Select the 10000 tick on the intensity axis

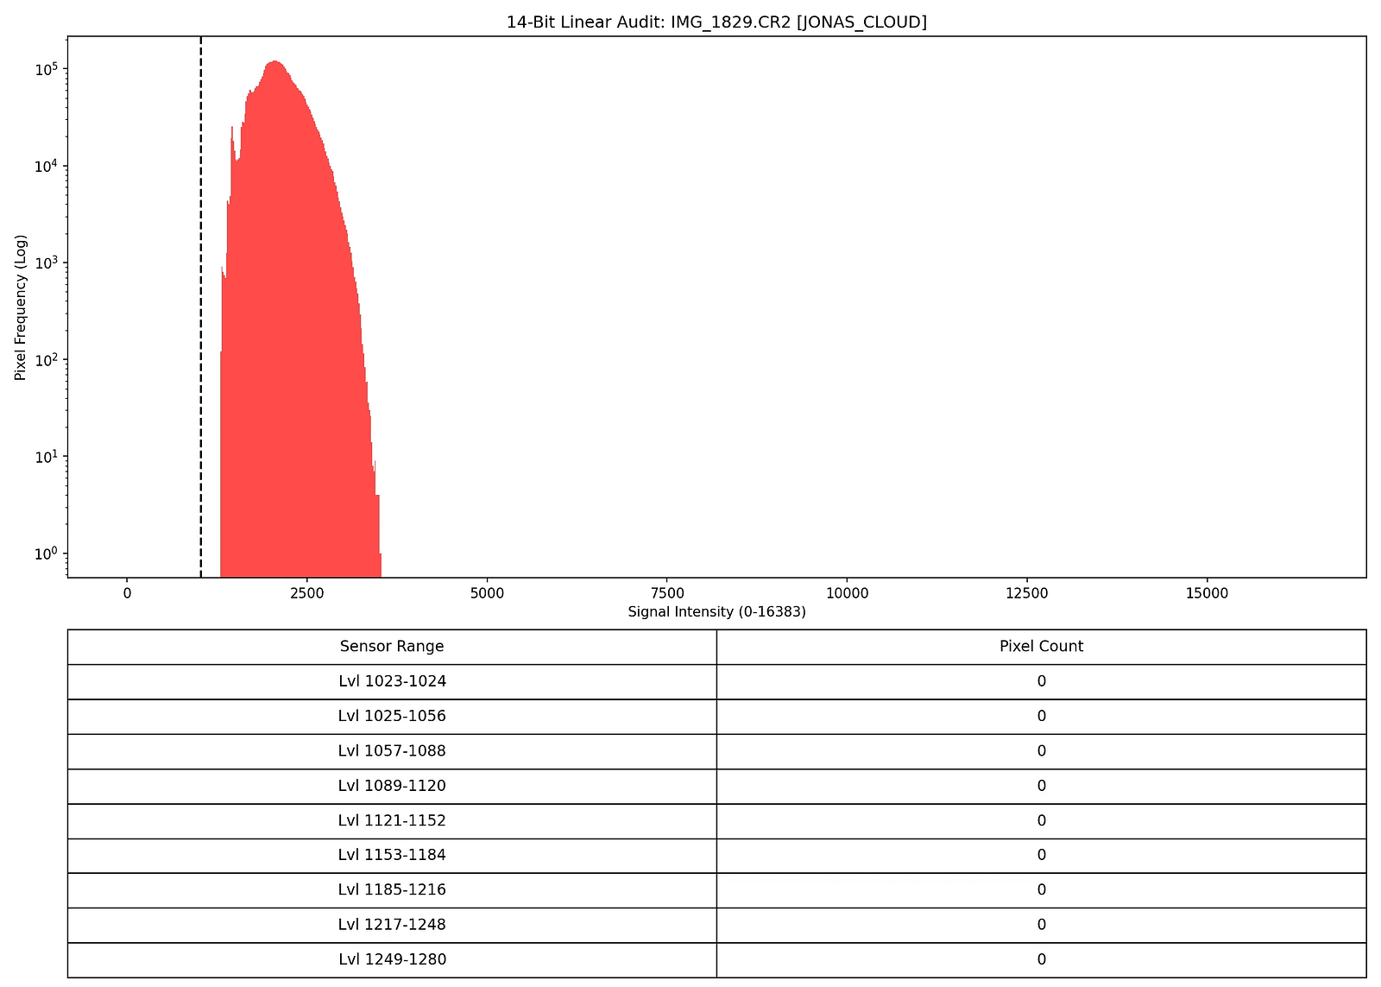coord(848,592)
